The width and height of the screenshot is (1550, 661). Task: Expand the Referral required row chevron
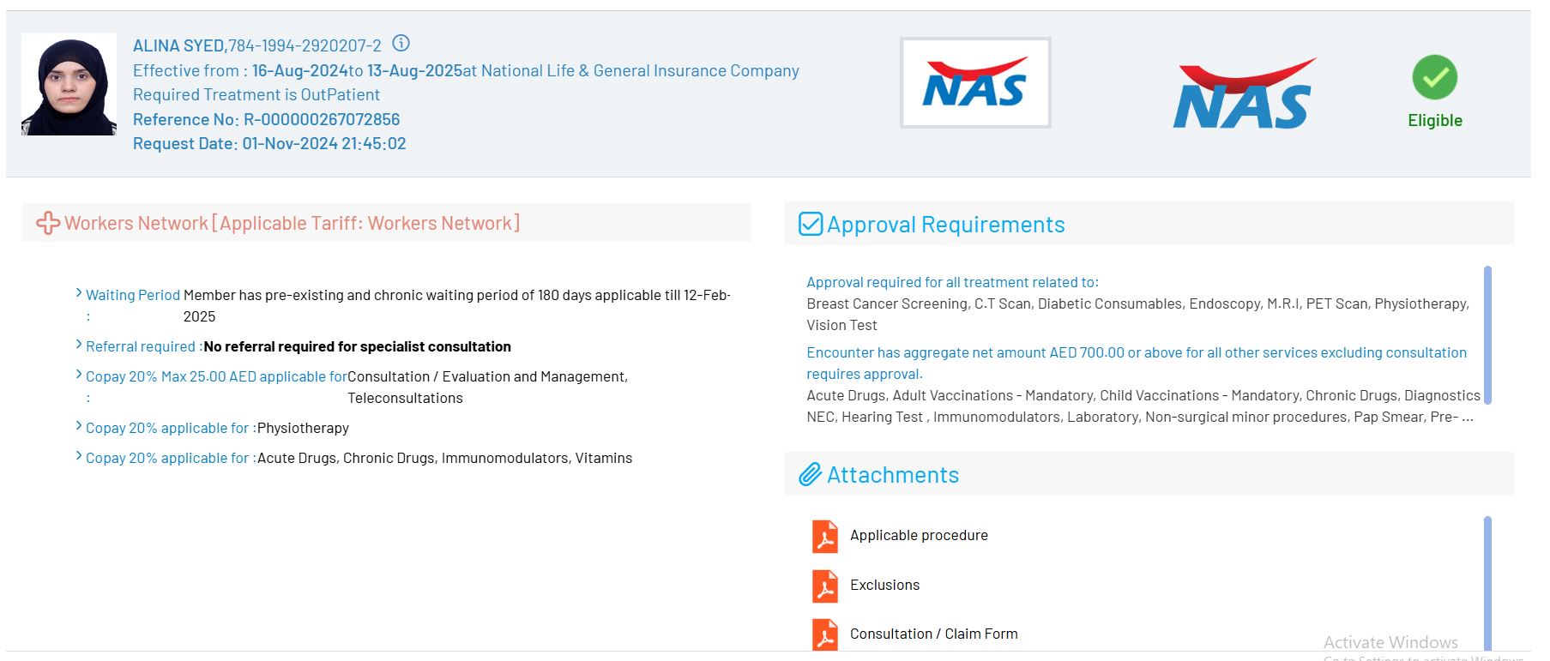click(x=79, y=346)
